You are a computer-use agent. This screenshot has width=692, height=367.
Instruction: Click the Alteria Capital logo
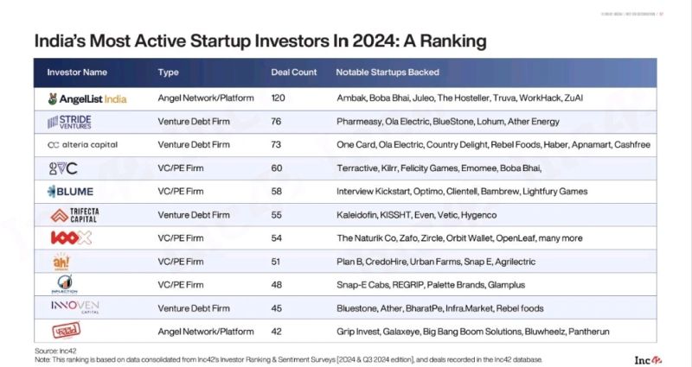pyautogui.click(x=82, y=145)
